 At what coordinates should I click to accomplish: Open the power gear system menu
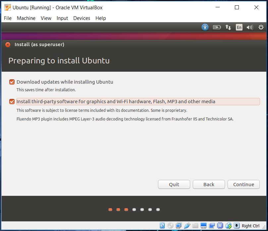pos(261,27)
